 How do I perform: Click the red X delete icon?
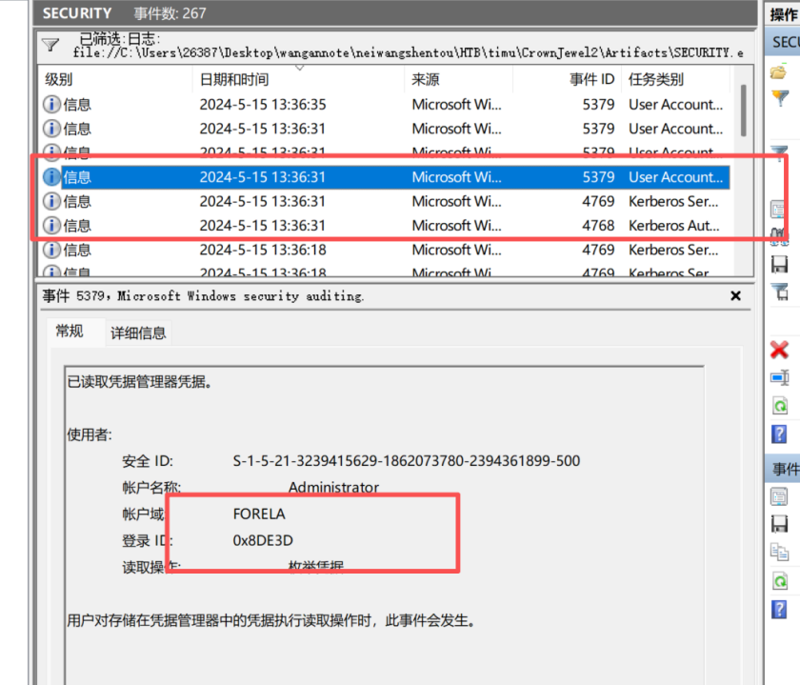pyautogui.click(x=780, y=351)
